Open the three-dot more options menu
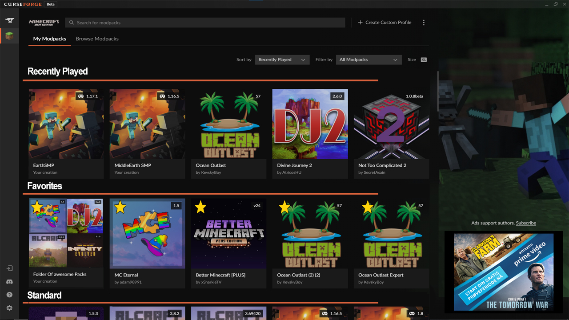569x320 pixels. point(424,23)
